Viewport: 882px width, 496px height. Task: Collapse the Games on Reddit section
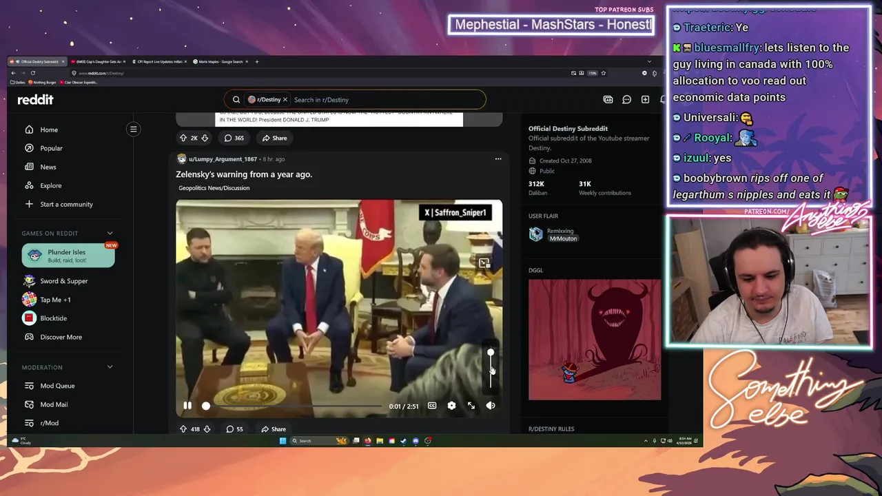(110, 234)
